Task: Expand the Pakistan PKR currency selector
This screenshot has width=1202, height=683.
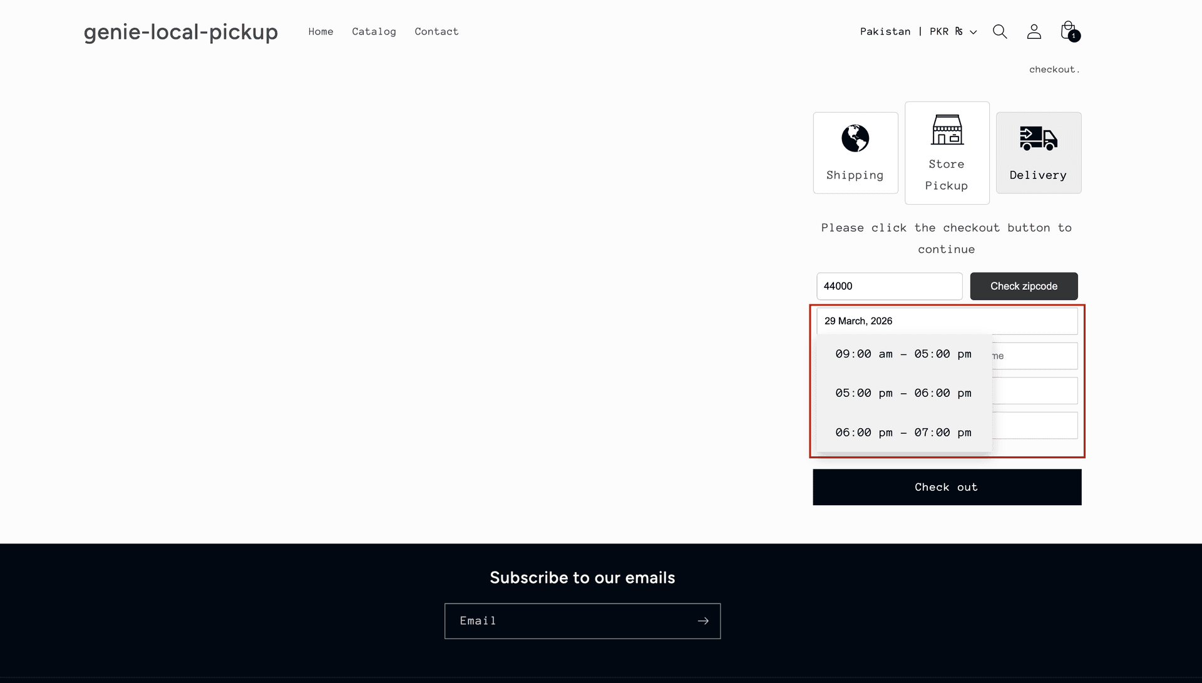Action: click(x=917, y=31)
